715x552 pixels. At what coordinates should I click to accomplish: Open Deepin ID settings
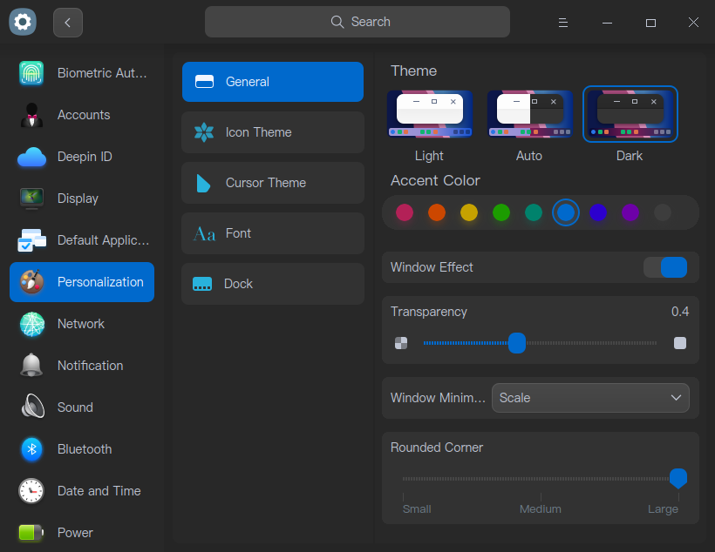click(31, 157)
